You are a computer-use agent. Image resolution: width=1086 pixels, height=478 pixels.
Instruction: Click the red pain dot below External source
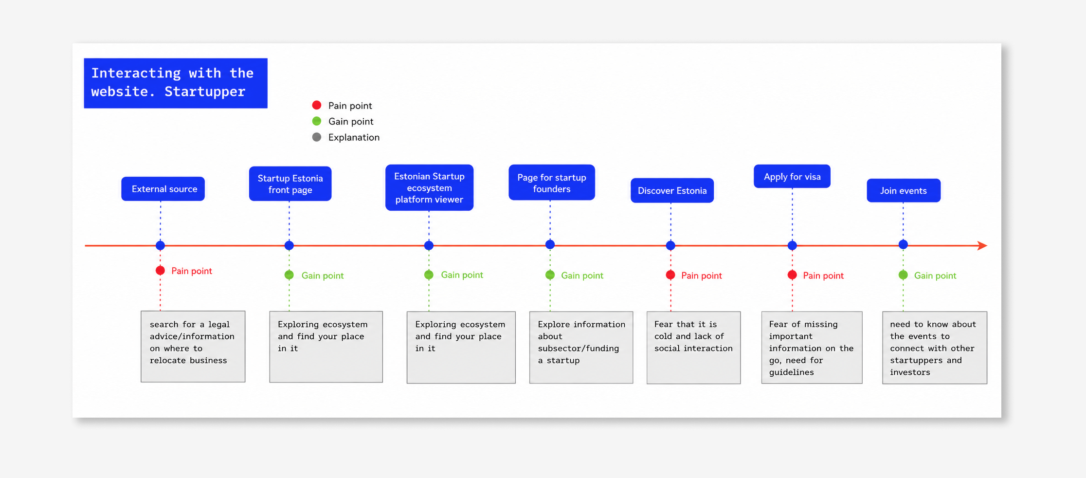coord(160,270)
